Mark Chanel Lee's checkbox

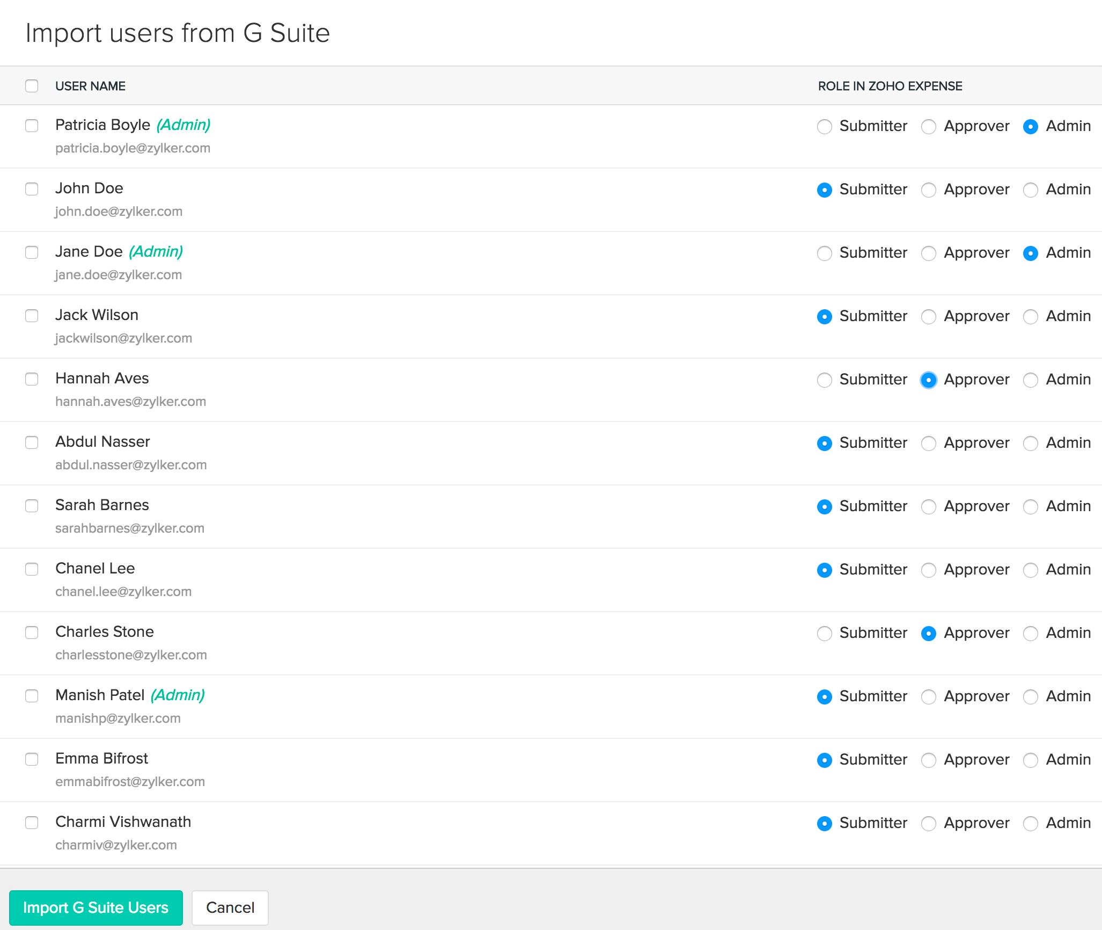point(32,569)
